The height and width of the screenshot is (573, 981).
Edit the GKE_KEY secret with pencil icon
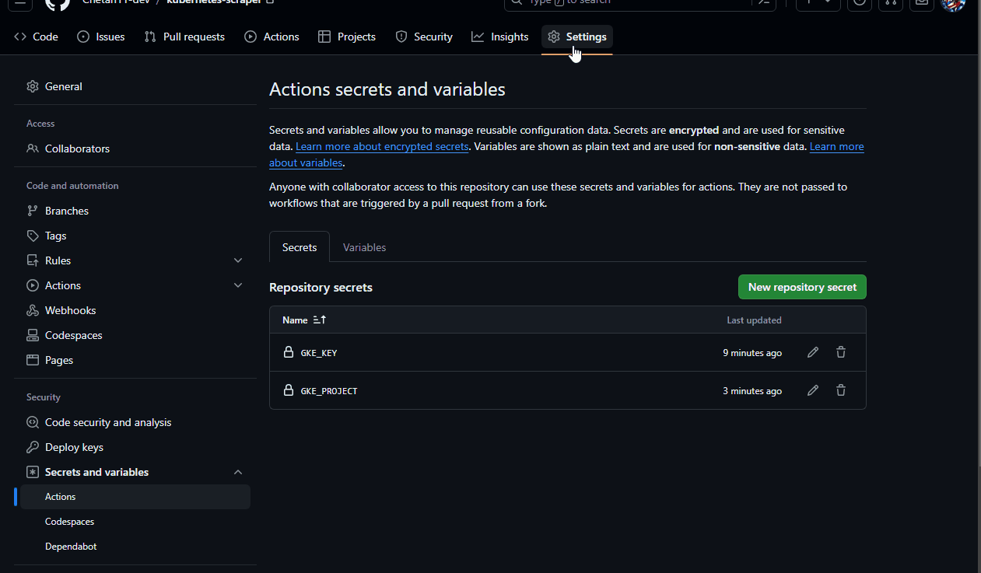pos(813,352)
